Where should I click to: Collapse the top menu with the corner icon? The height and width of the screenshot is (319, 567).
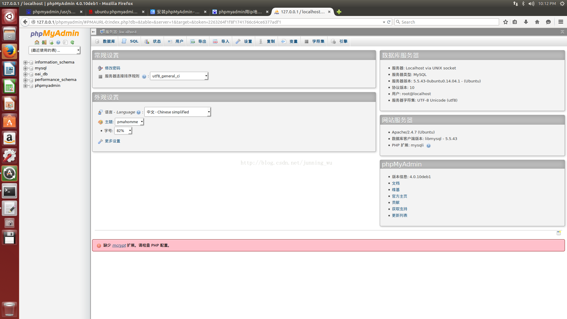[x=562, y=32]
